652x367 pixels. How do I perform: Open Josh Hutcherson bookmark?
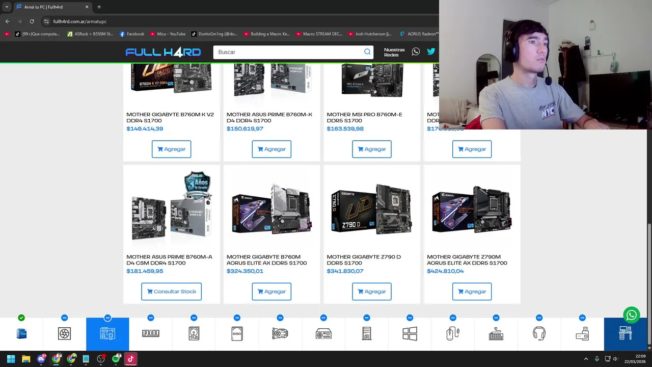(370, 34)
